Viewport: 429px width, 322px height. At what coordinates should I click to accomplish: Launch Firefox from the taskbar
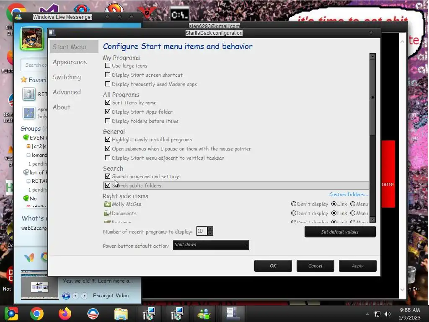coord(65,314)
